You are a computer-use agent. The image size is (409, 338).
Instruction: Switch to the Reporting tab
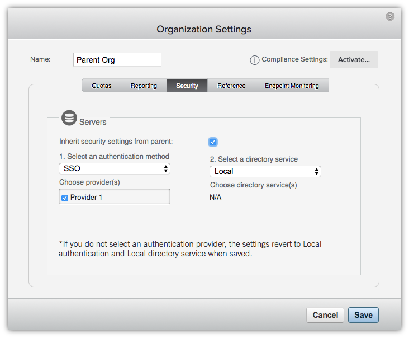click(x=144, y=86)
